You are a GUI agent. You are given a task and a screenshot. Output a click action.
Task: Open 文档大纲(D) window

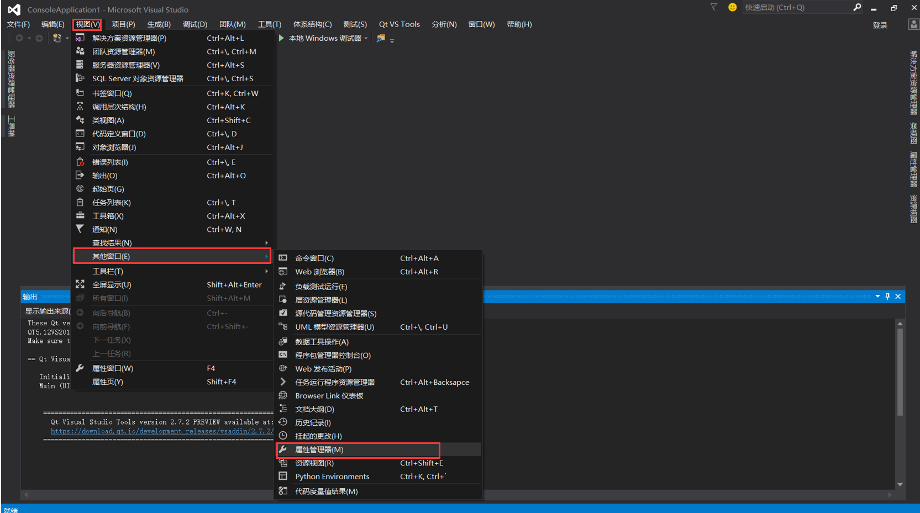click(x=378, y=409)
